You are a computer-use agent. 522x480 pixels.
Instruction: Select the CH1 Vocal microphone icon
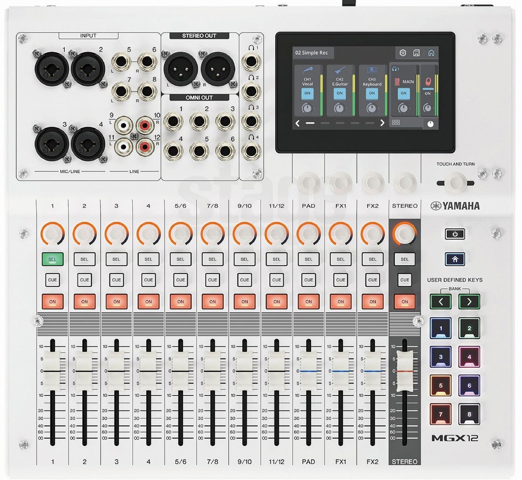(x=308, y=70)
